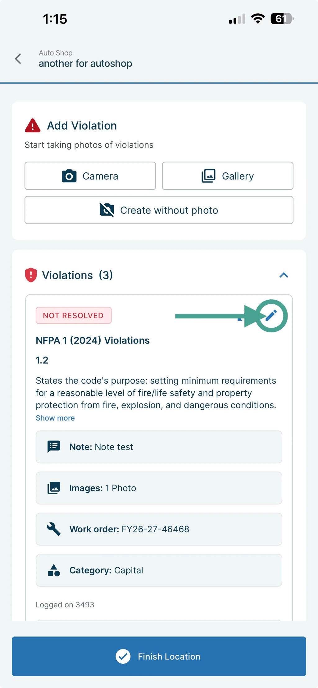Tap the images stack icon
Image resolution: width=318 pixels, height=688 pixels.
point(54,488)
